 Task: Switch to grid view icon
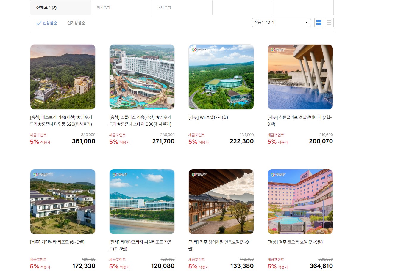click(319, 23)
